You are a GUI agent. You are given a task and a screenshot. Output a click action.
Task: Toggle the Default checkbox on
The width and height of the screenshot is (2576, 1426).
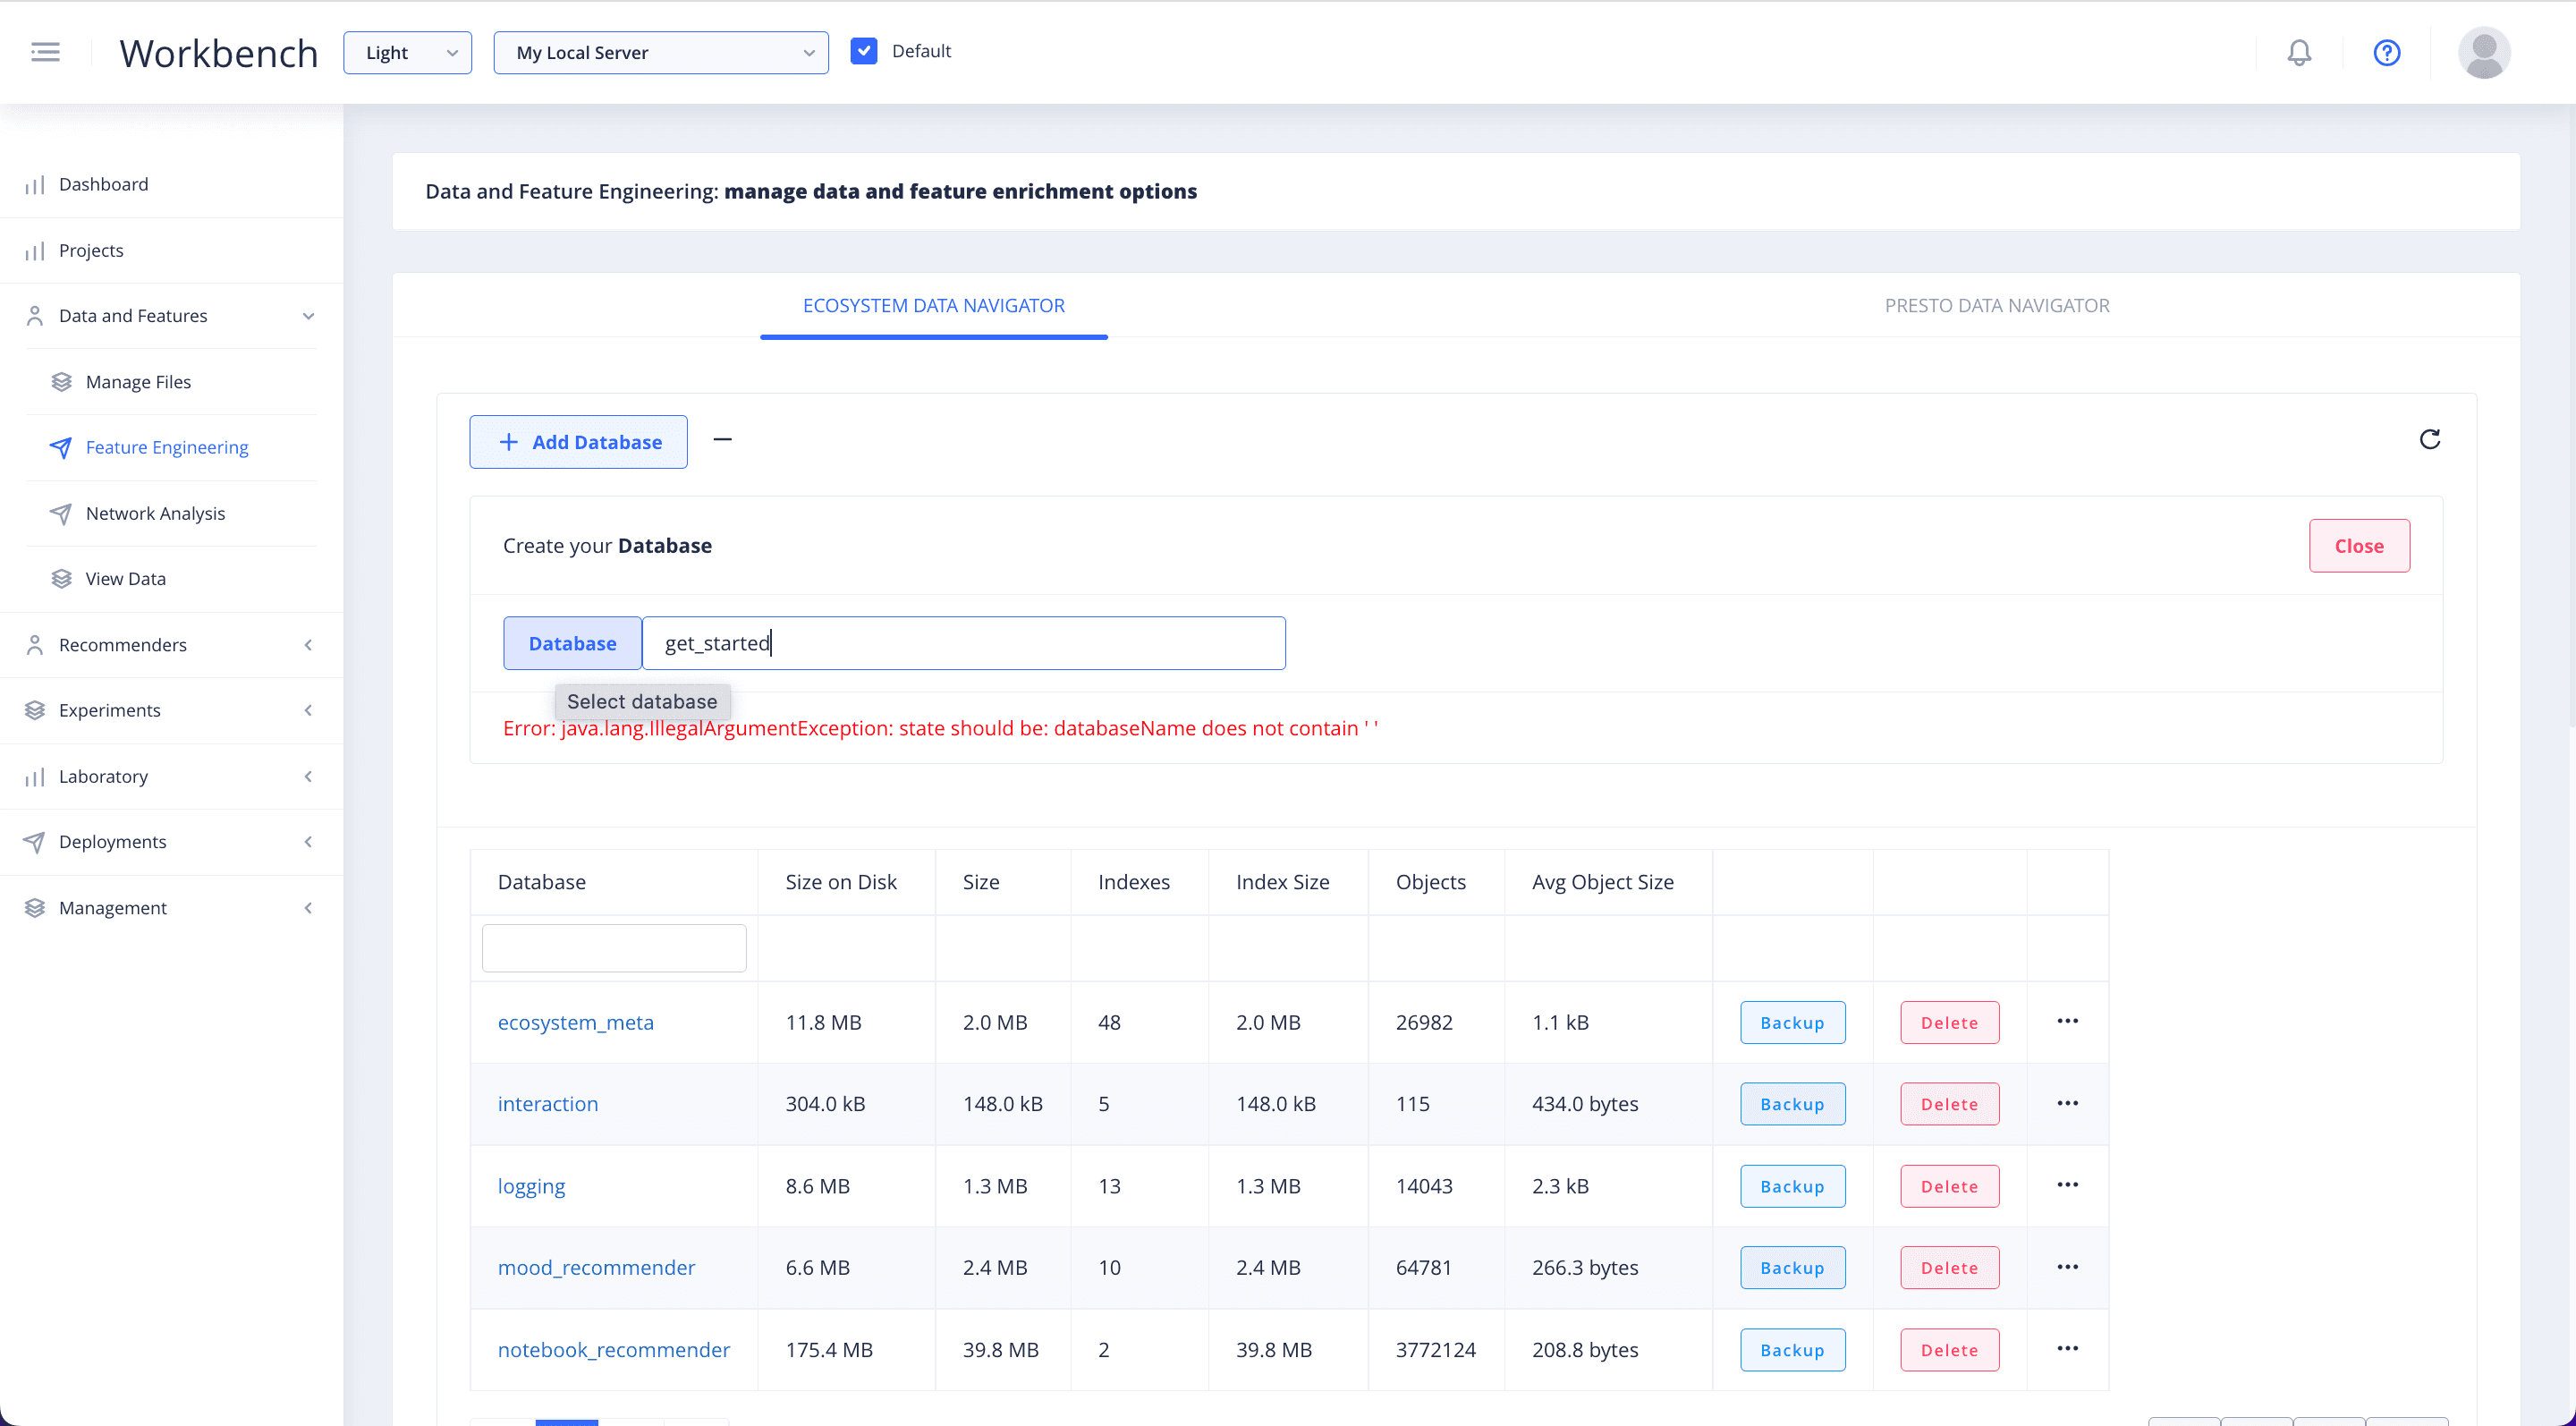[863, 51]
